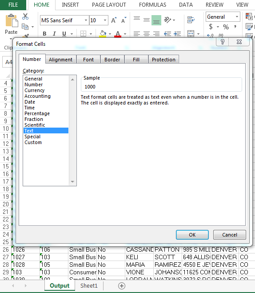Toggle Bold formatting
This screenshot has height=293, width=255.
(x=44, y=34)
